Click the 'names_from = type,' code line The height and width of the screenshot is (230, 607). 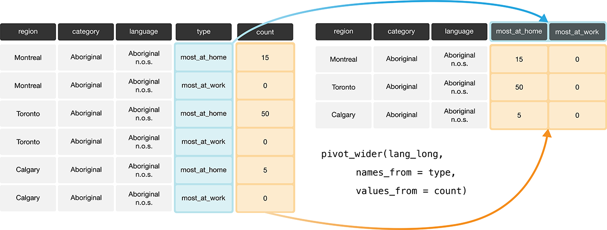pos(406,173)
